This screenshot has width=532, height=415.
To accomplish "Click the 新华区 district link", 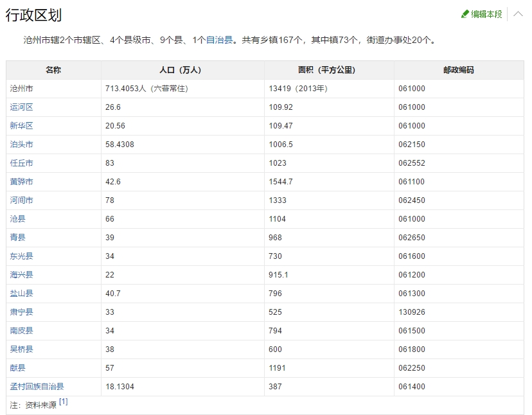I will point(21,126).
